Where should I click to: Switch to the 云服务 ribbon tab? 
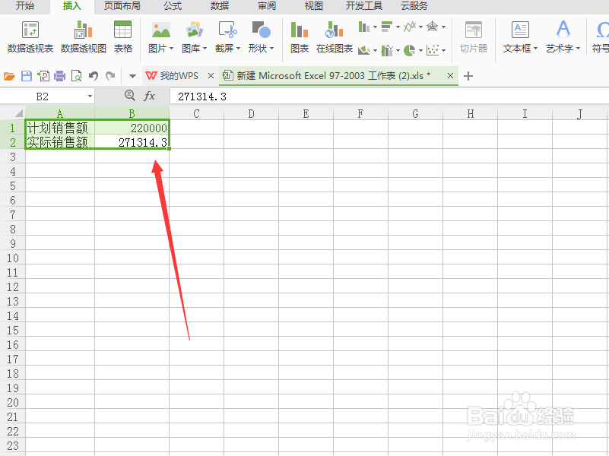click(x=414, y=6)
